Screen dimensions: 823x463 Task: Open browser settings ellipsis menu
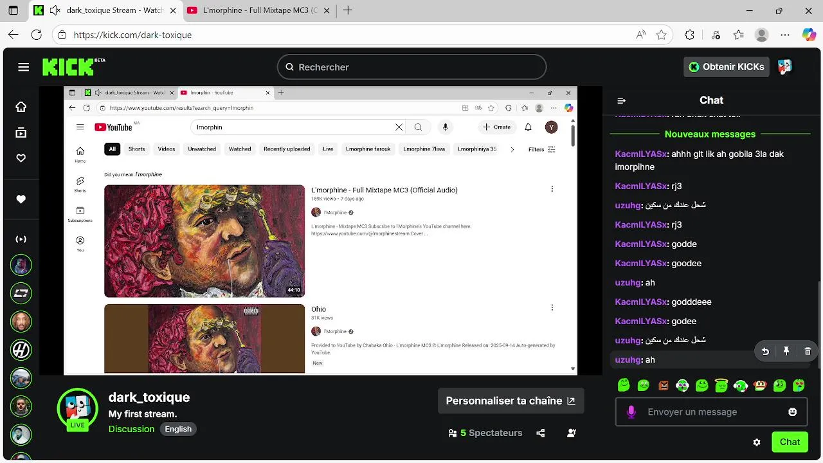pyautogui.click(x=785, y=35)
